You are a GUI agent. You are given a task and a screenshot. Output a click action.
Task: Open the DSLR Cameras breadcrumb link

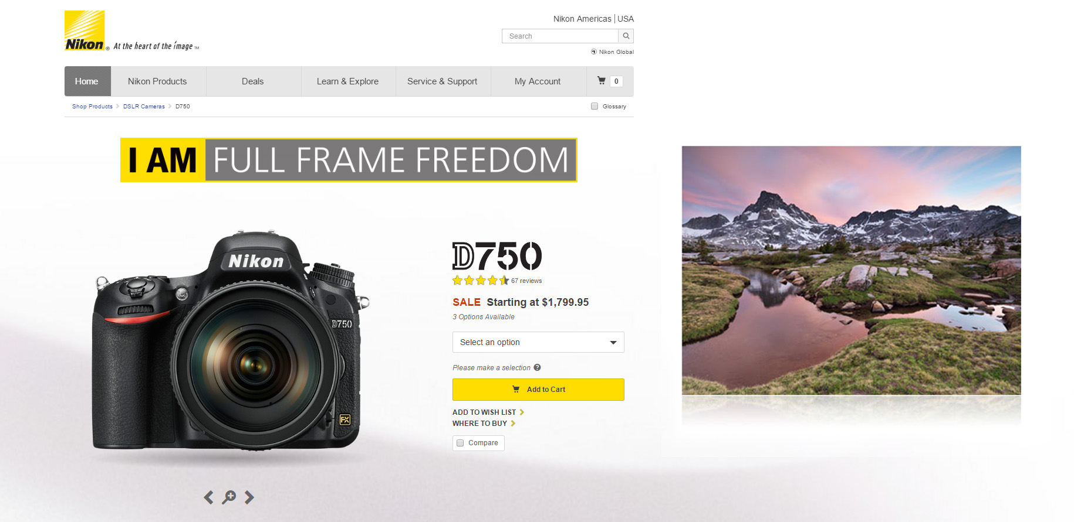tap(144, 106)
